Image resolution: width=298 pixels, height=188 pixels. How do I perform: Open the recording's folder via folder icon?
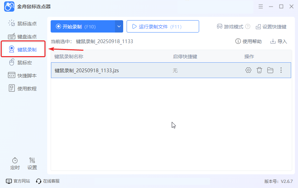(x=270, y=70)
